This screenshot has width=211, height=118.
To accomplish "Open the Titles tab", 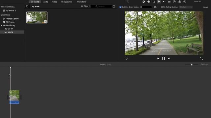I will click(x=54, y=2).
